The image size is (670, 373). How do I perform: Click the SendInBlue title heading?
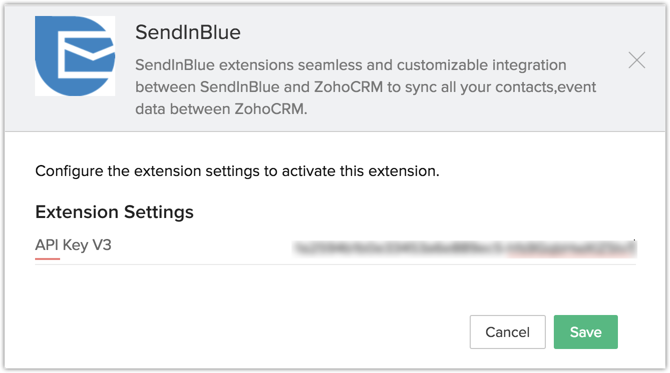188,32
